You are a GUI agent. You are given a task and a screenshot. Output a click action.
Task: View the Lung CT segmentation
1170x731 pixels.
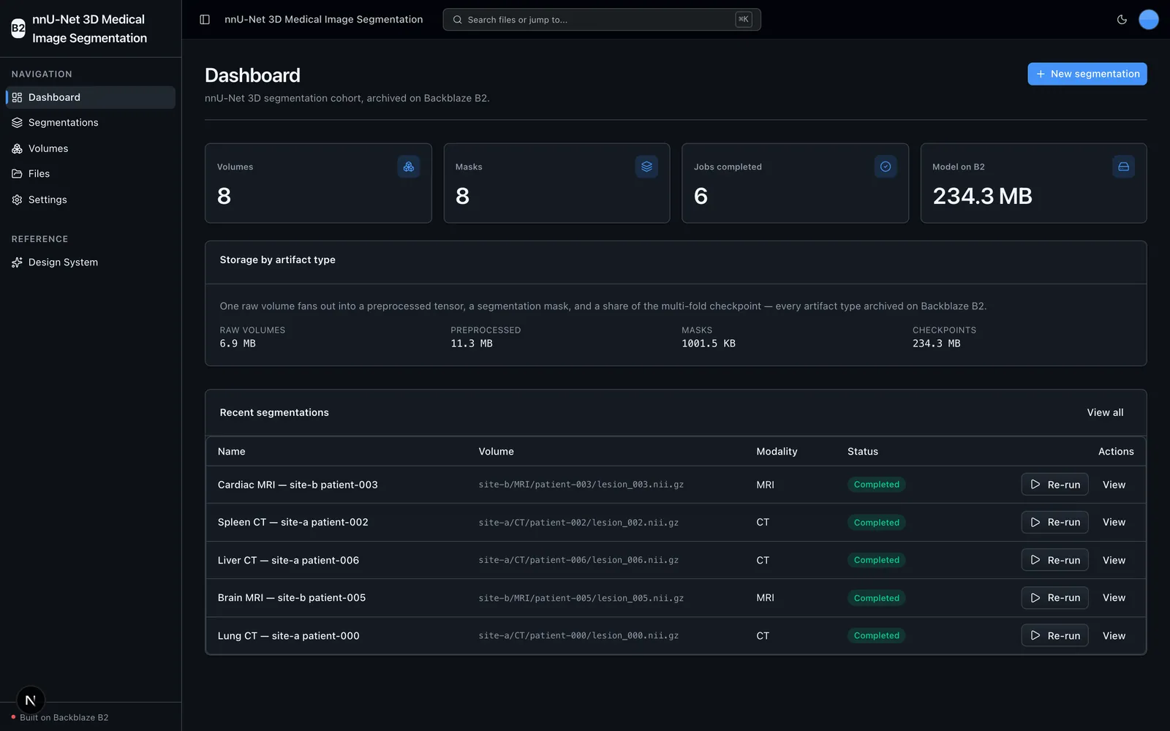[x=1114, y=636]
